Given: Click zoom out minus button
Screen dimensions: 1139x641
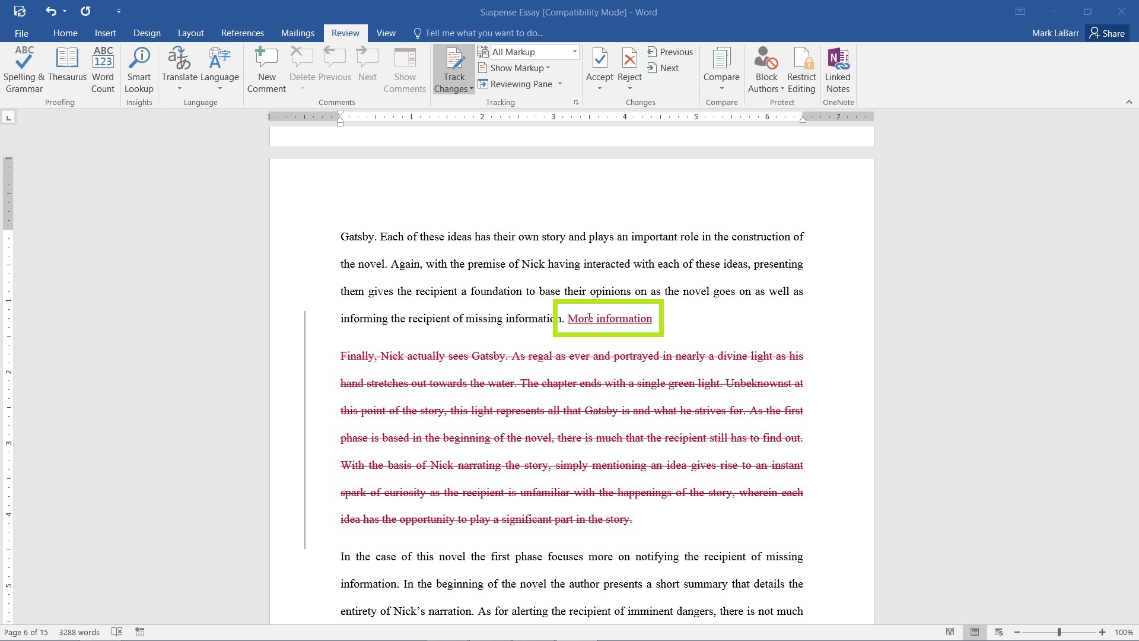Looking at the screenshot, I should 1017,632.
